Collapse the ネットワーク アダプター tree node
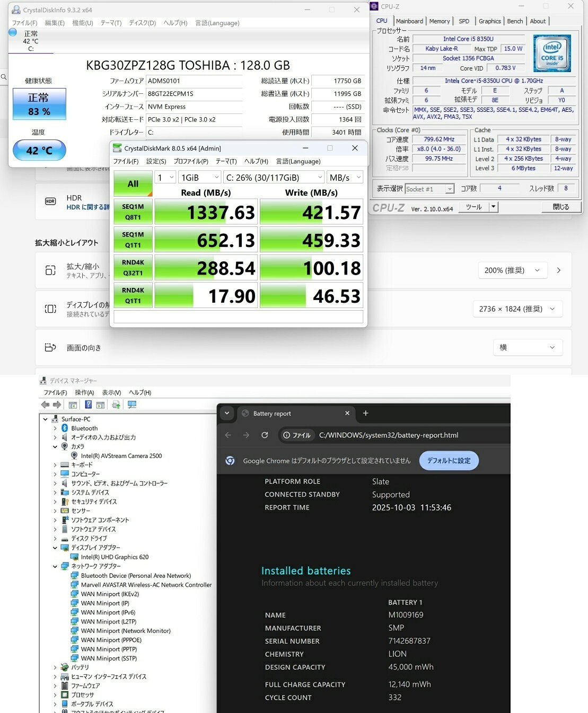This screenshot has width=588, height=713. tap(55, 566)
